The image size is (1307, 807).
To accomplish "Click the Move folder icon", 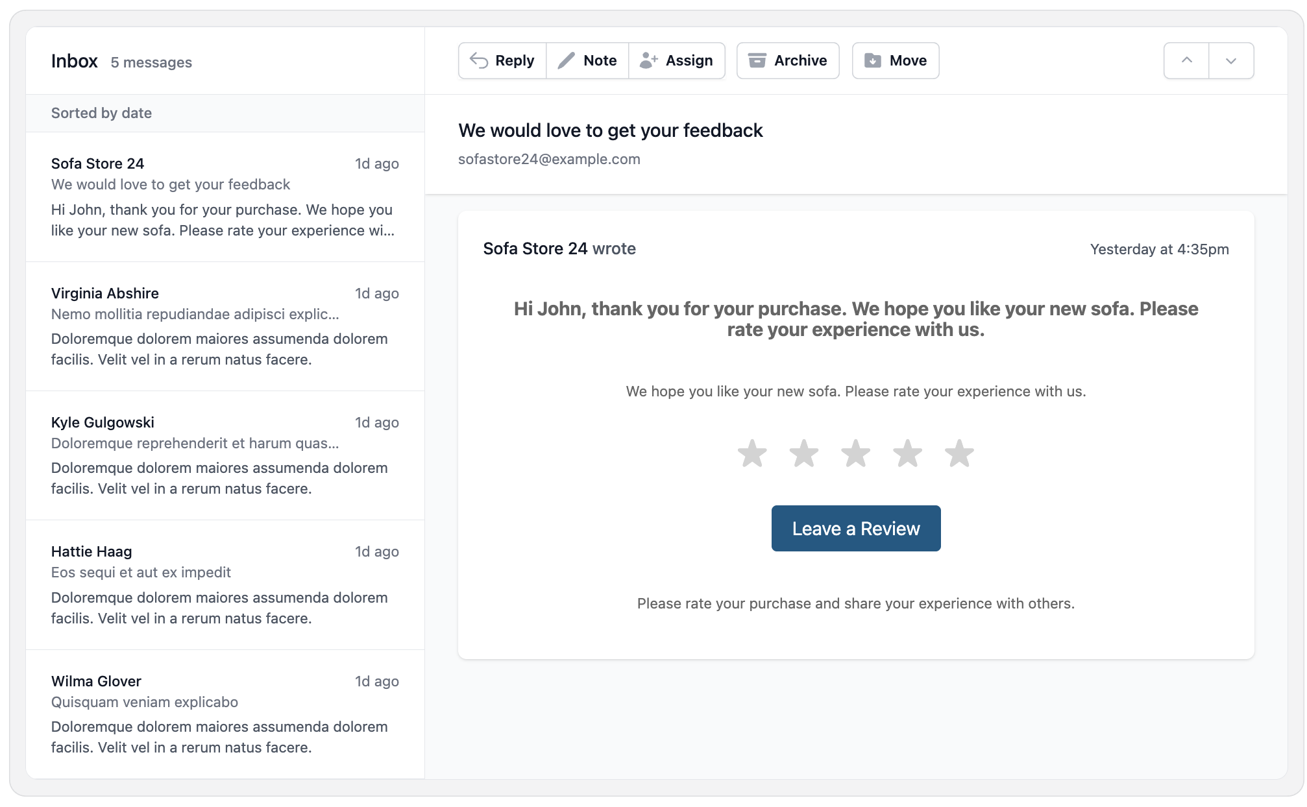I will (x=873, y=60).
